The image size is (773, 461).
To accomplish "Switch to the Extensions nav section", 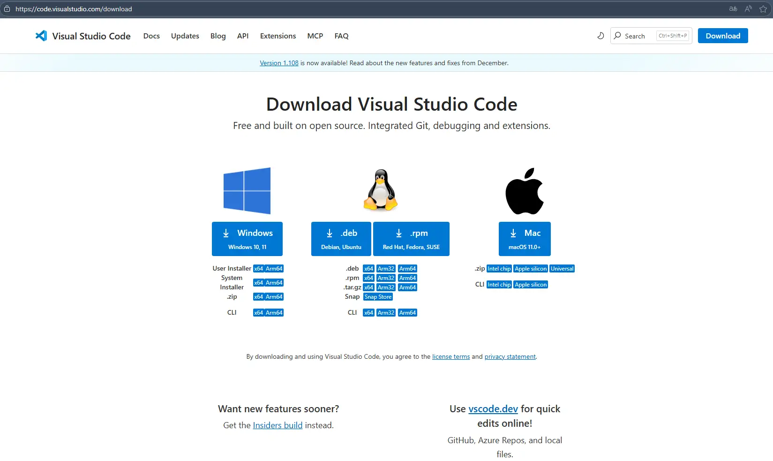I will [x=278, y=36].
